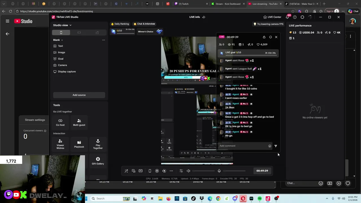The image size is (361, 203).
Task: Select landscape layout tab
Action: pyautogui.click(x=79, y=32)
